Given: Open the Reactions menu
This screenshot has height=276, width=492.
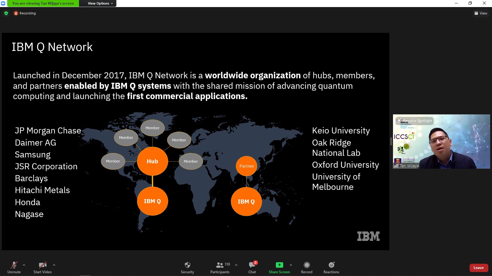Looking at the screenshot, I should [331, 267].
